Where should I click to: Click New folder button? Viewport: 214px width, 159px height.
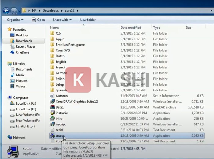(88, 20)
